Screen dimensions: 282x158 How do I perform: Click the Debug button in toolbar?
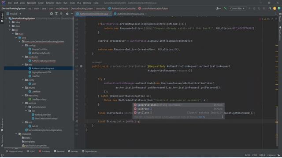(254, 8)
